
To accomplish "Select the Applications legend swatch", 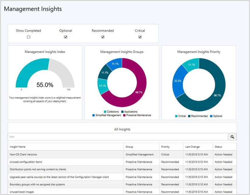I will tap(122, 112).
